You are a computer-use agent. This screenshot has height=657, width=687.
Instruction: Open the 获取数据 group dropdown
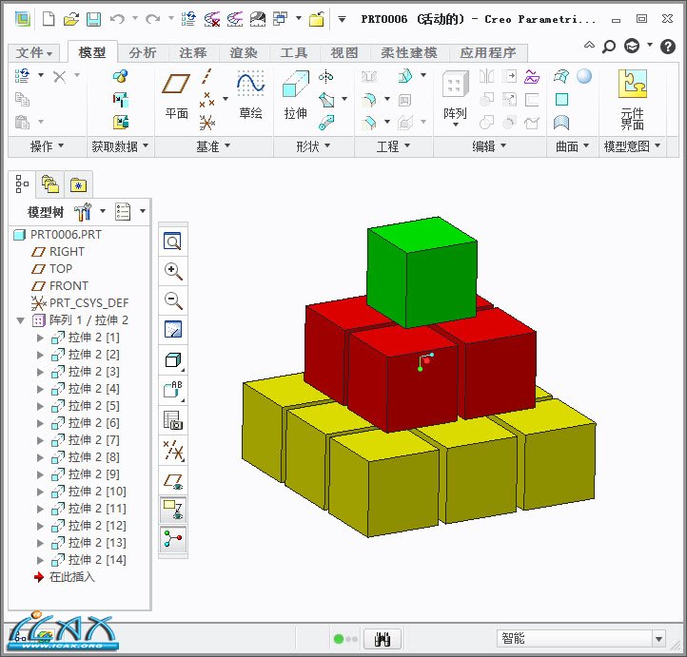[120, 146]
